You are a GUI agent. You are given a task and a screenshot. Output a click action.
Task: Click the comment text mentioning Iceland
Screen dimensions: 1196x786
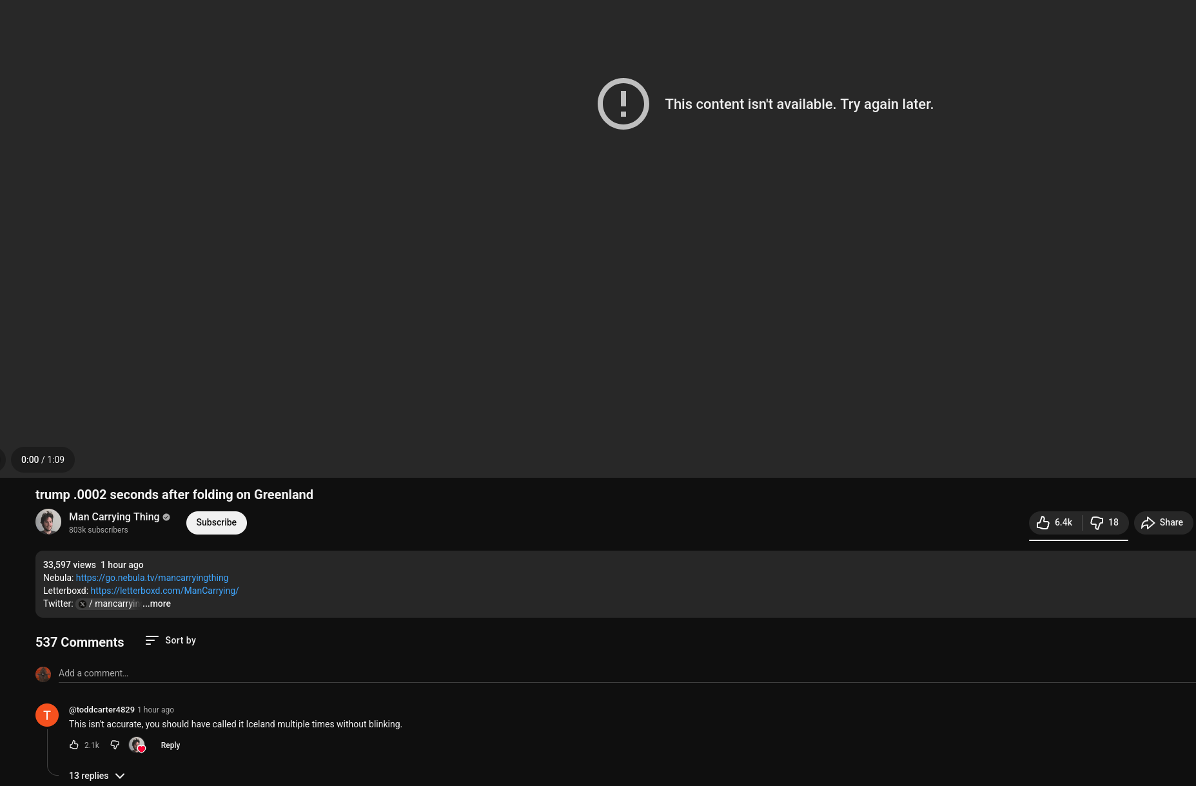coord(235,724)
